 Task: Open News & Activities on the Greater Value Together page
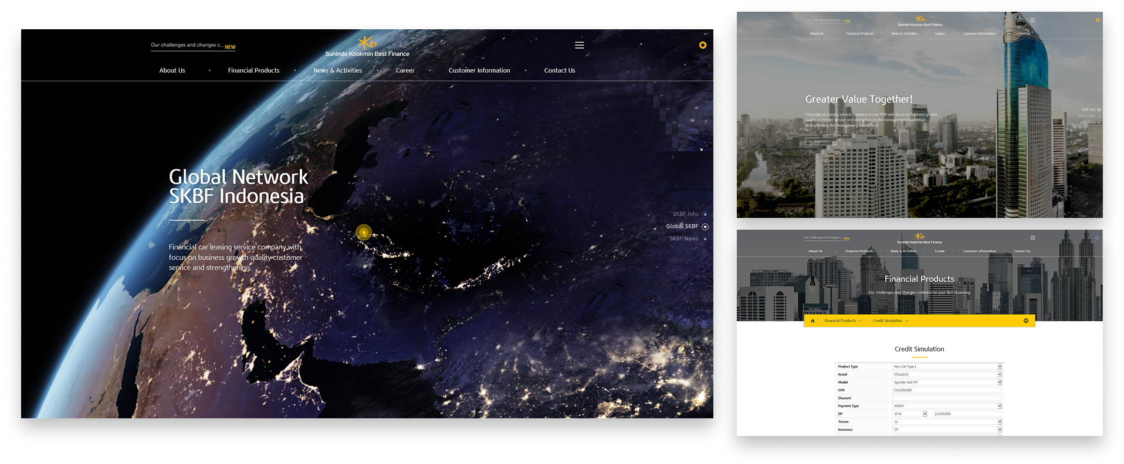coord(904,33)
